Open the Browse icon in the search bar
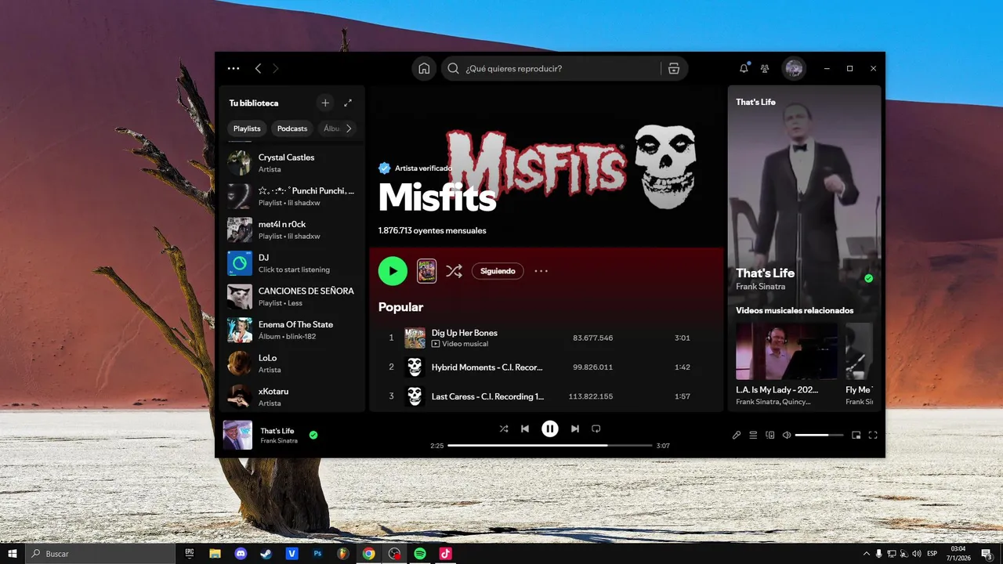The width and height of the screenshot is (1003, 564). click(x=673, y=68)
